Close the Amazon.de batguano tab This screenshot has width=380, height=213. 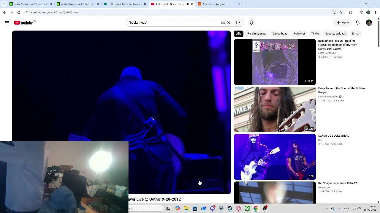click(239, 4)
